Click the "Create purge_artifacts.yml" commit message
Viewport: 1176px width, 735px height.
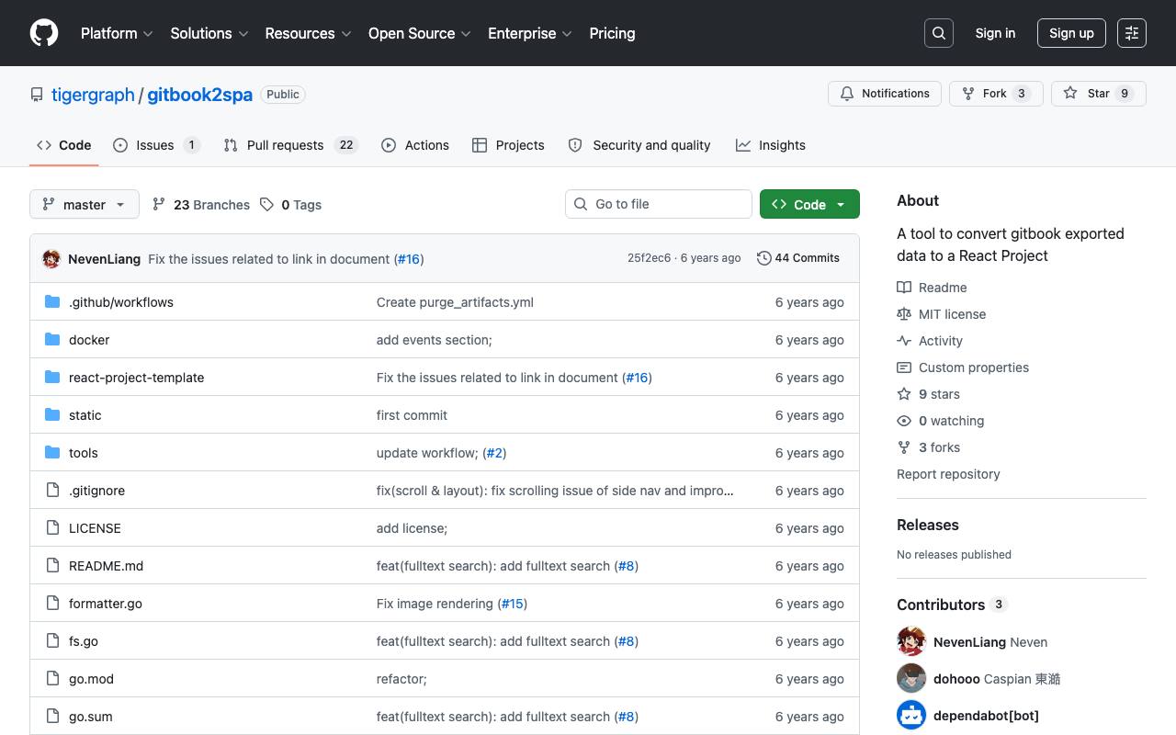455,302
